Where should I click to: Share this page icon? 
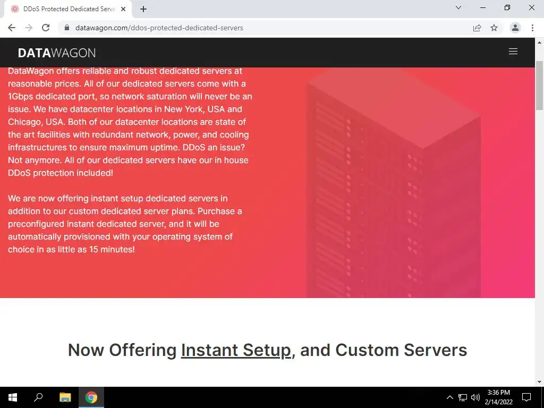[x=477, y=28]
